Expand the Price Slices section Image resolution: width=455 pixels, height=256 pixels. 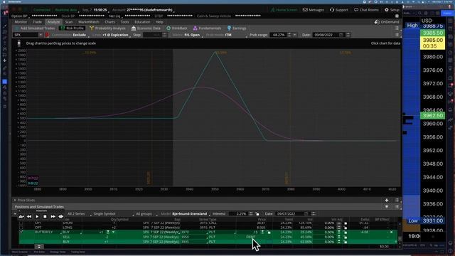click(x=15, y=200)
